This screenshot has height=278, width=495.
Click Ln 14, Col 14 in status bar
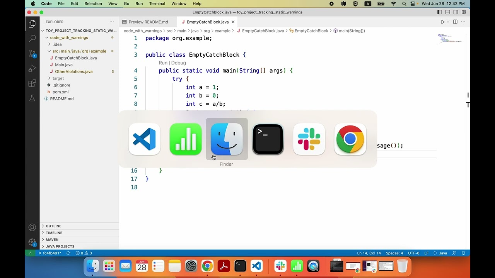click(369, 253)
